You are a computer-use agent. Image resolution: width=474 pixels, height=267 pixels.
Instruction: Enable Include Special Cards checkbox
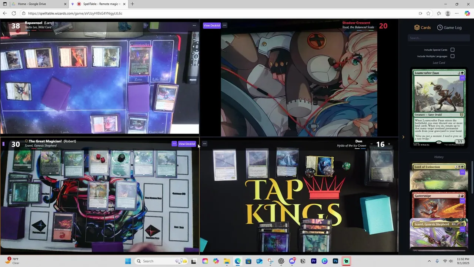(453, 50)
